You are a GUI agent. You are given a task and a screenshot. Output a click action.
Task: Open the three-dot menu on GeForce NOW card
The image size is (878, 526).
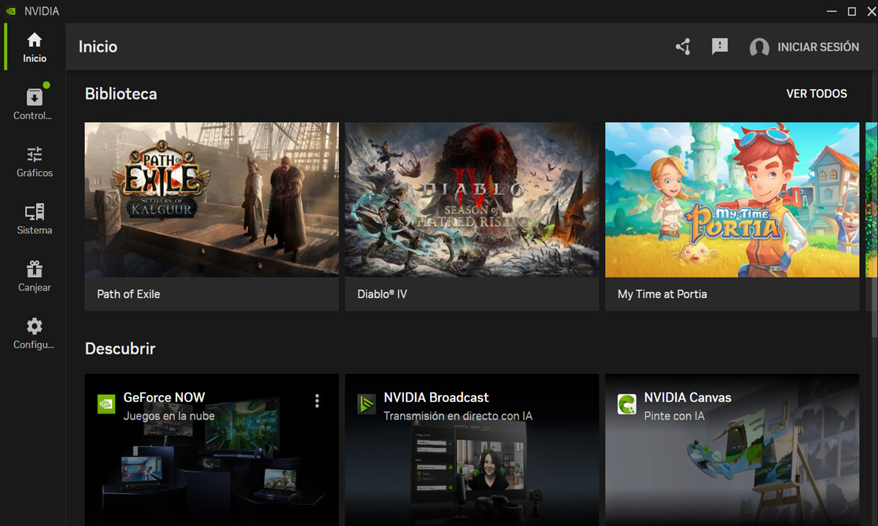[317, 400]
